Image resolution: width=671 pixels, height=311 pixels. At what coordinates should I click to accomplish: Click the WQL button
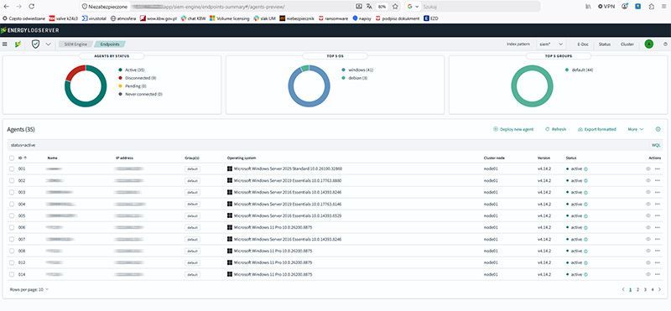[656, 145]
